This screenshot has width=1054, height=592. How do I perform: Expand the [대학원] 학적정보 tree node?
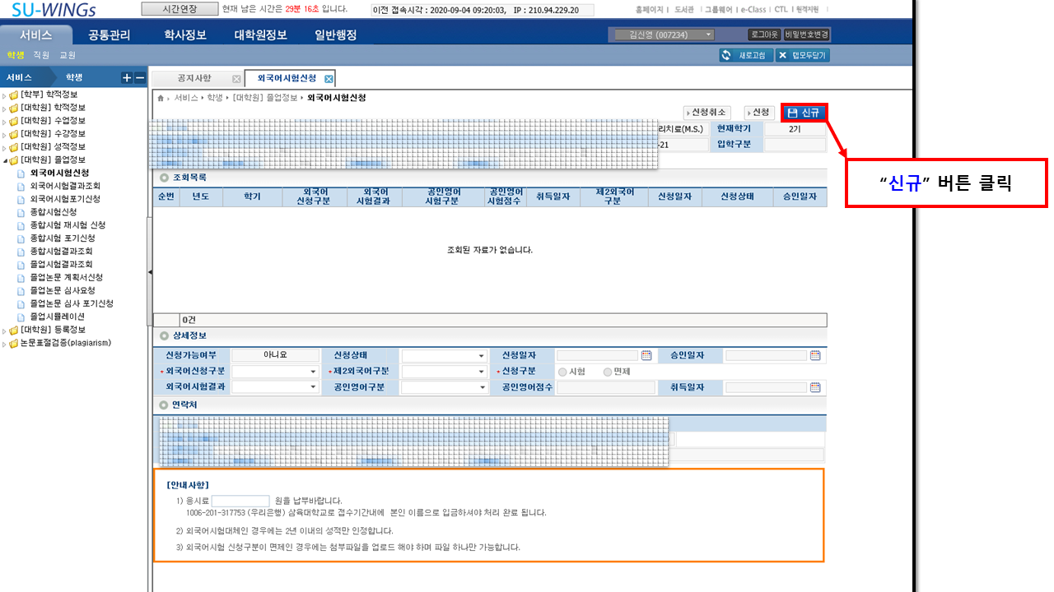click(4, 108)
